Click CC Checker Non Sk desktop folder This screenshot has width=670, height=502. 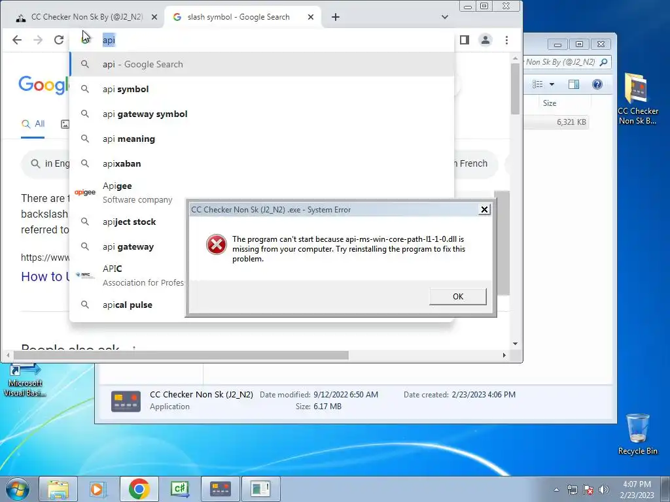tap(637, 99)
